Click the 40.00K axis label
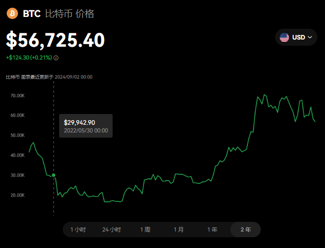 [x=17, y=155]
